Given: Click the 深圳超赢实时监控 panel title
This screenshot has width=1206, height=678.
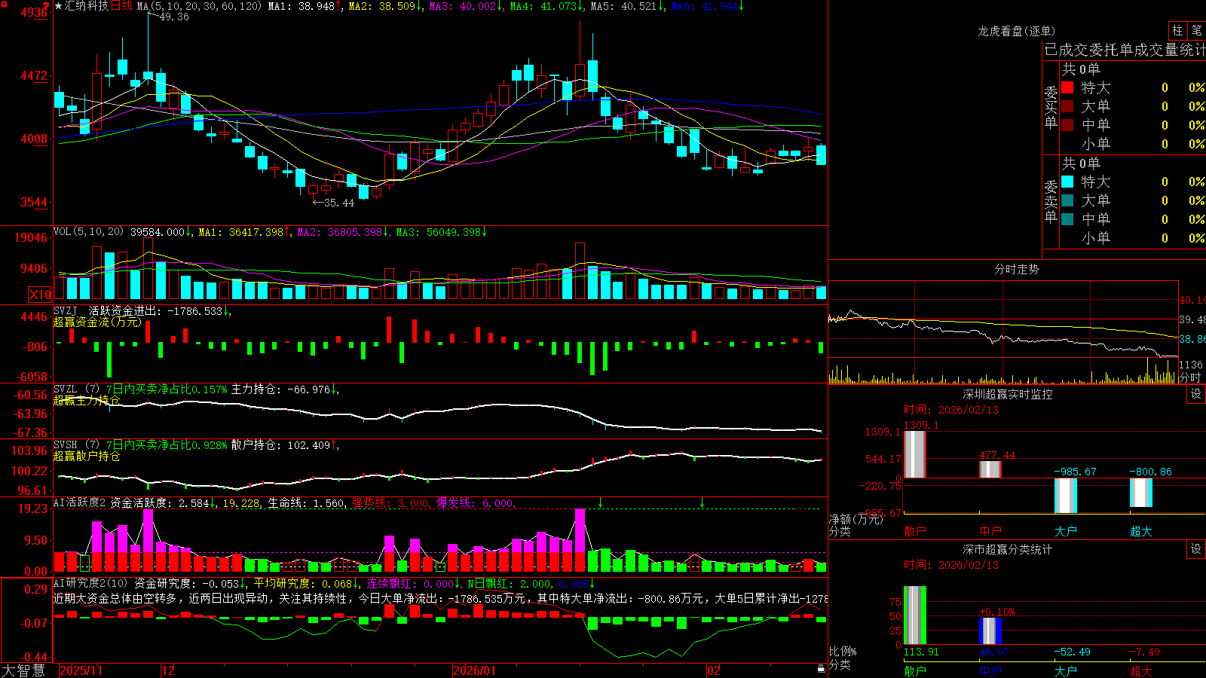Looking at the screenshot, I should point(1007,394).
